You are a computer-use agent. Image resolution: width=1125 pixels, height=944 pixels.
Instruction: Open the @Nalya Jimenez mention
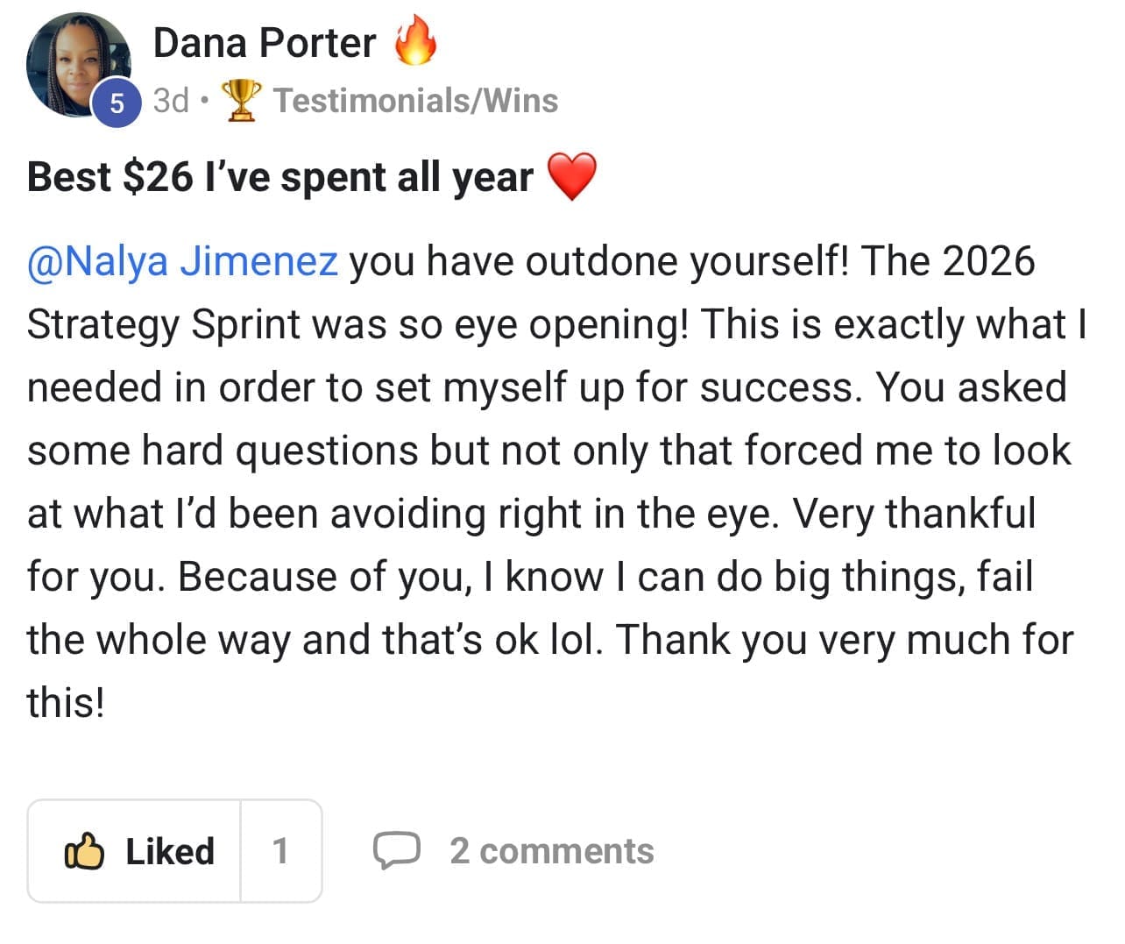click(182, 261)
